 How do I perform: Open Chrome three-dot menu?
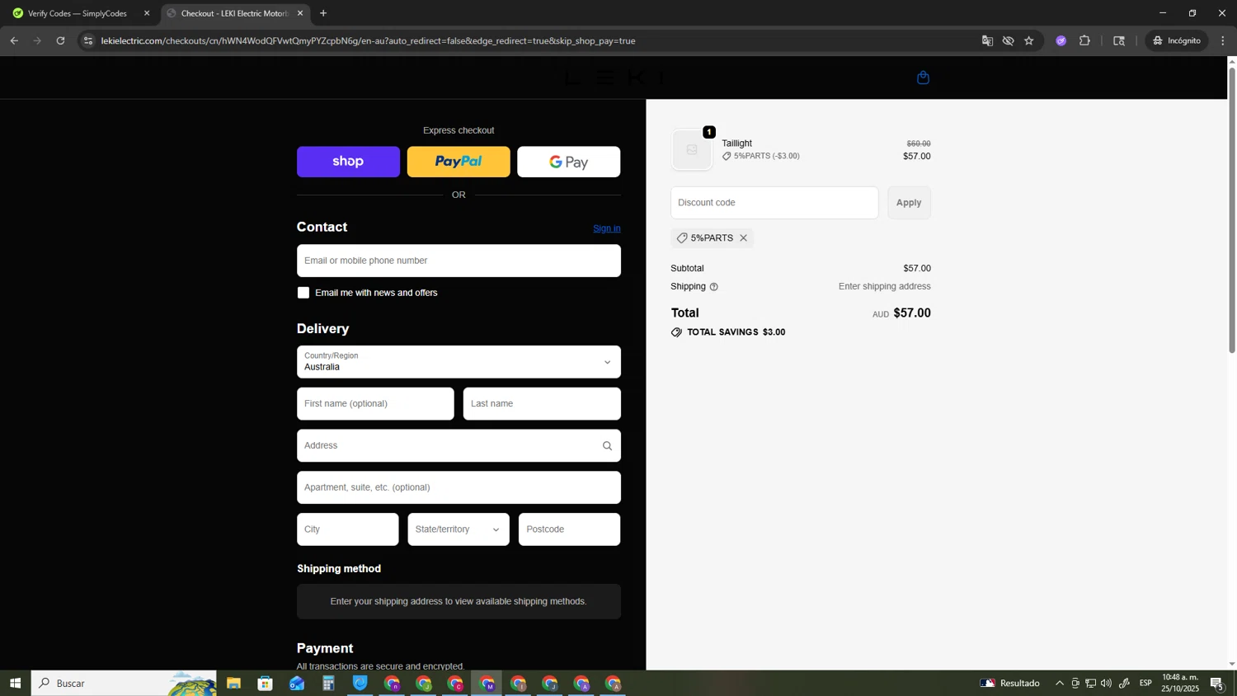(x=1223, y=40)
